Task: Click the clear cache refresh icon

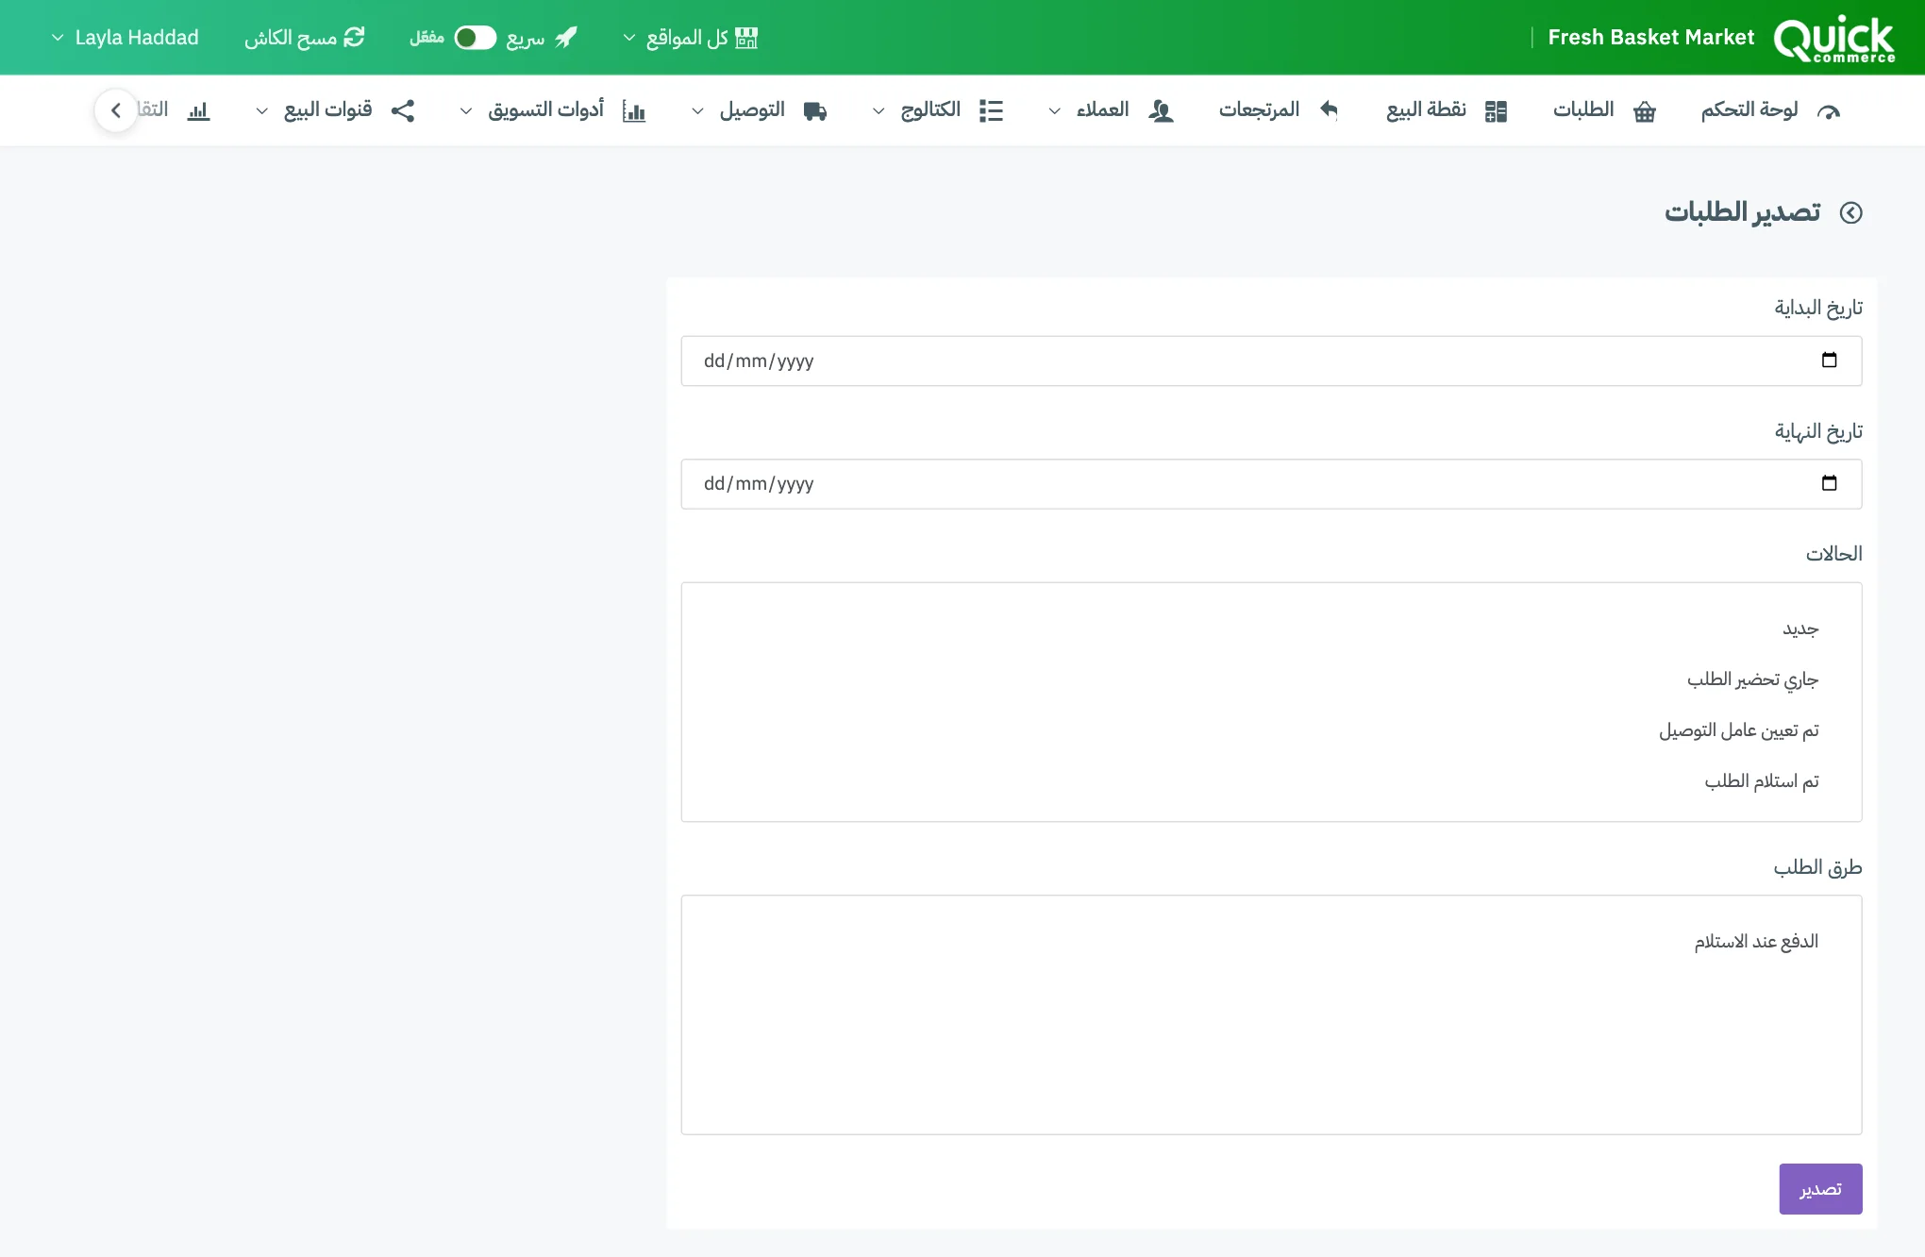Action: (354, 38)
